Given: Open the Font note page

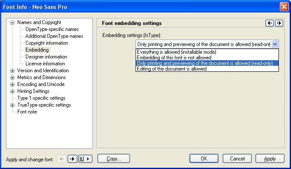Looking at the screenshot, I should tap(27, 112).
